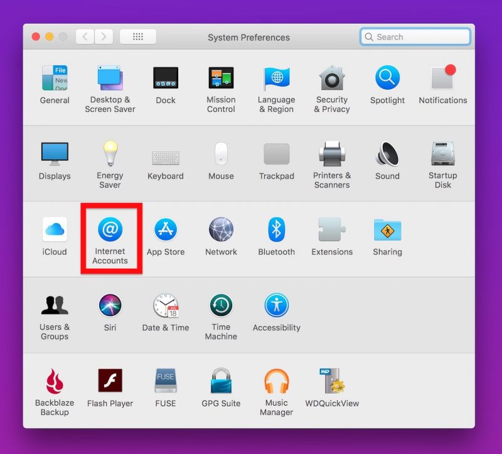Navigate back with the left arrow
Image resolution: width=502 pixels, height=454 pixels.
(x=85, y=36)
